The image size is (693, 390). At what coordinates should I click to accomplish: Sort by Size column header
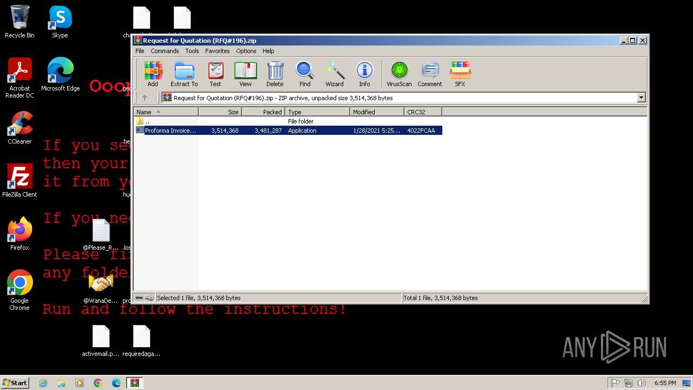click(x=220, y=112)
